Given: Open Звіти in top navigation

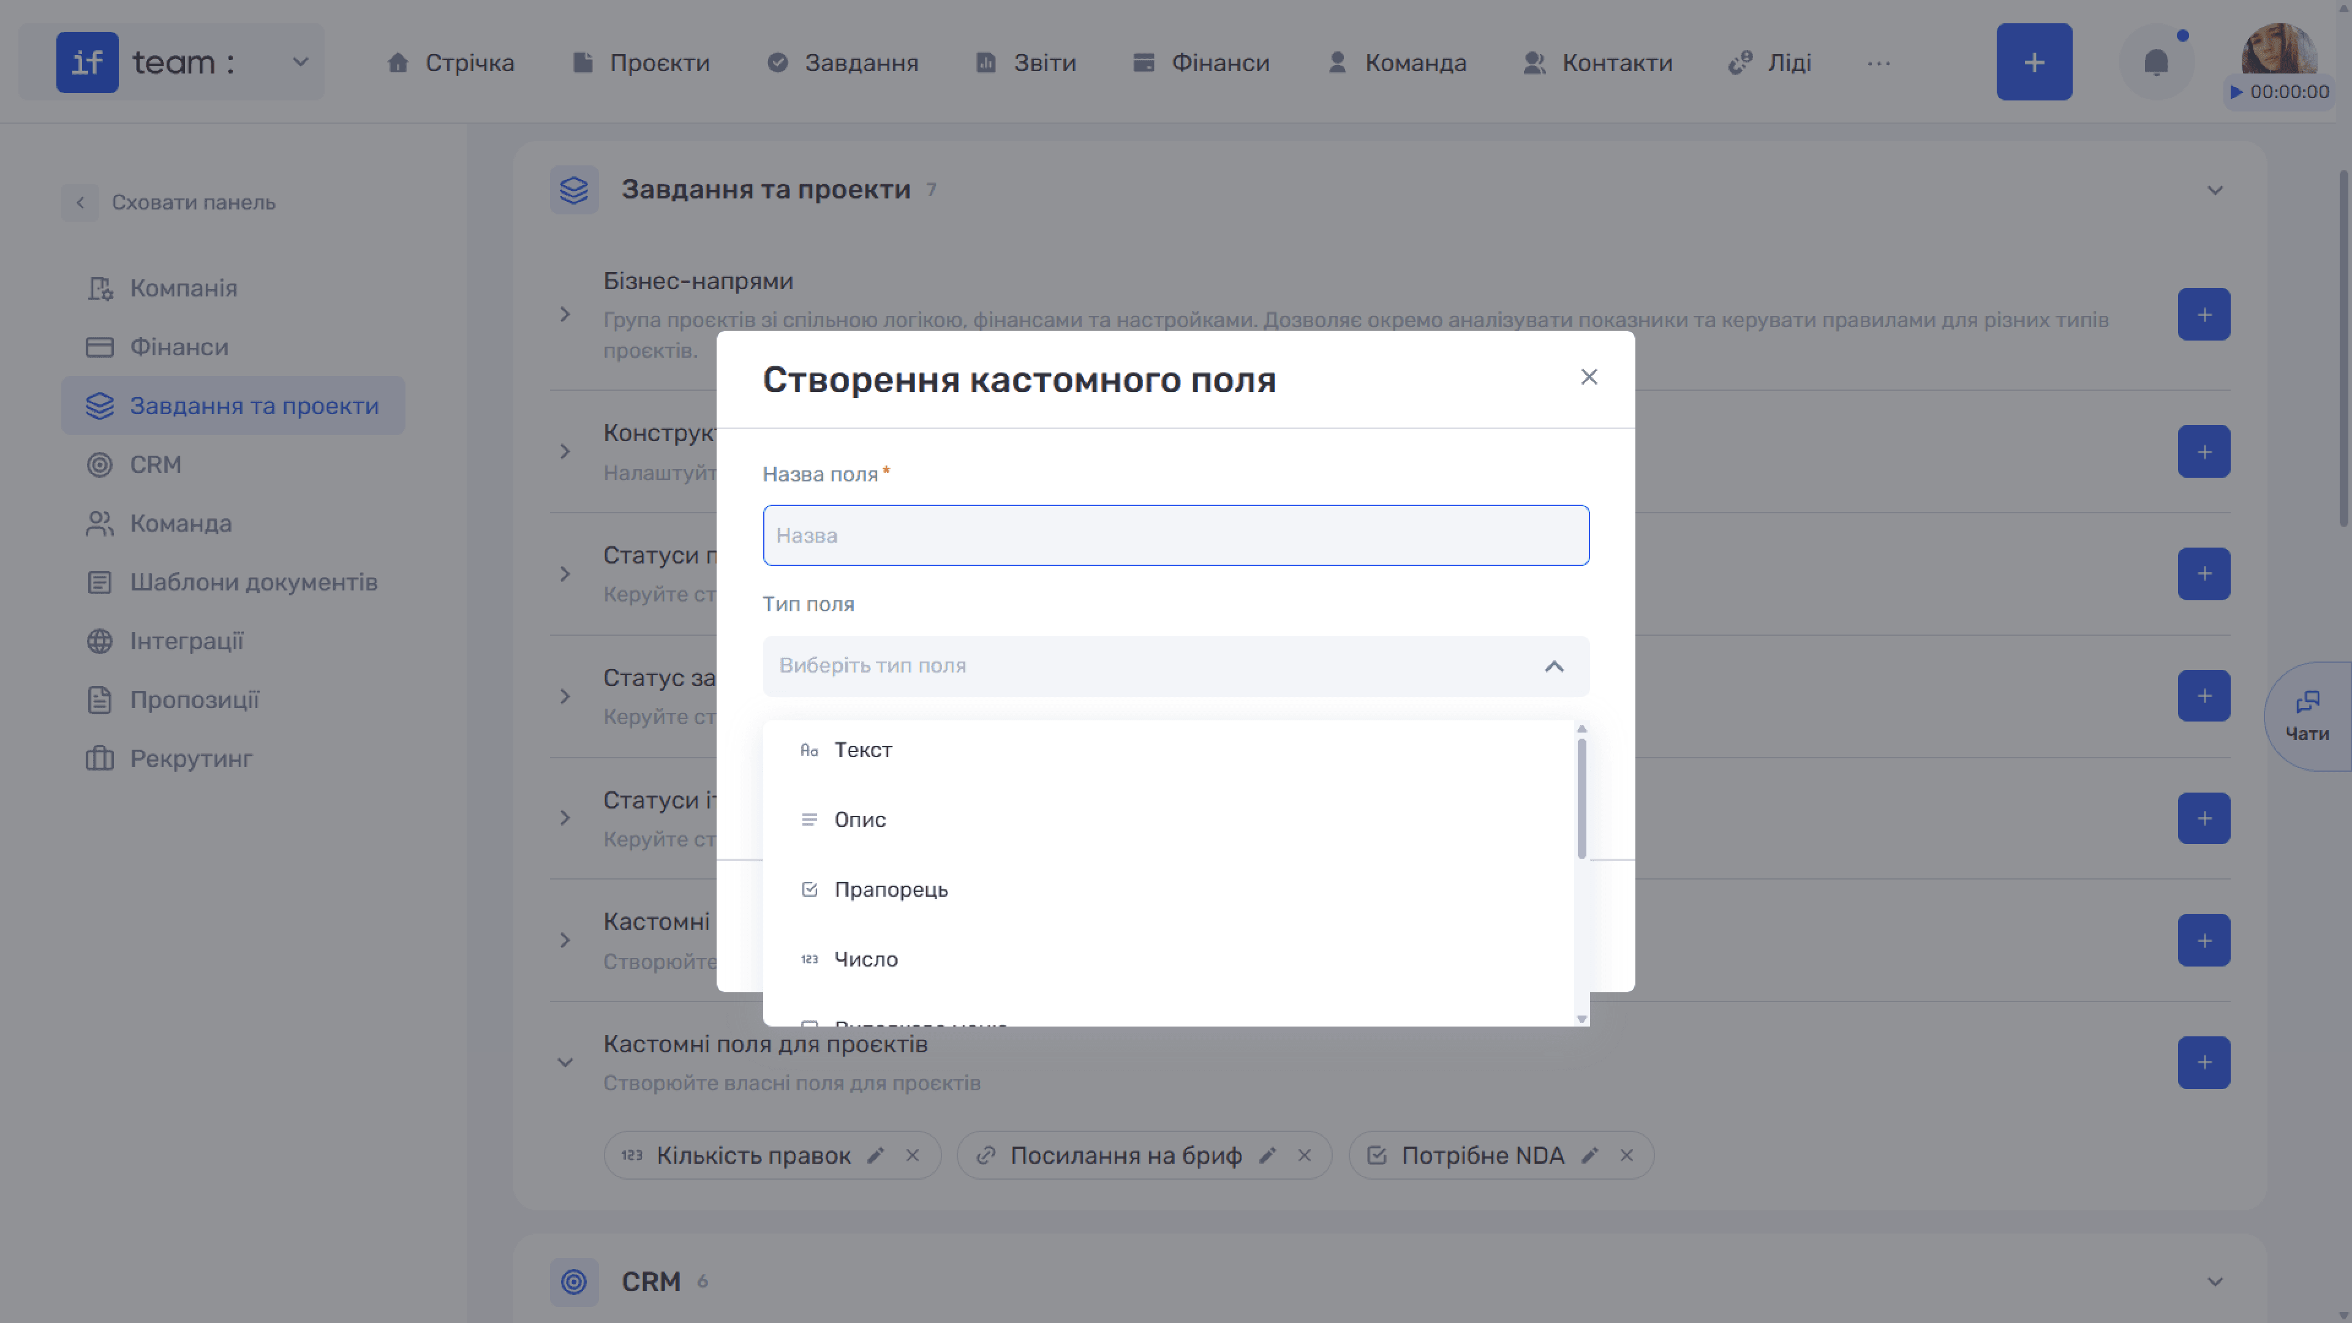Looking at the screenshot, I should click(1027, 63).
